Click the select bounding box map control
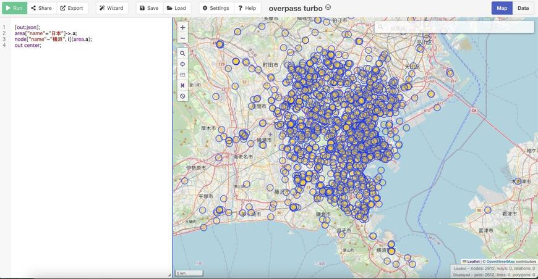Viewport: 538px width, 279px height. coord(182,75)
